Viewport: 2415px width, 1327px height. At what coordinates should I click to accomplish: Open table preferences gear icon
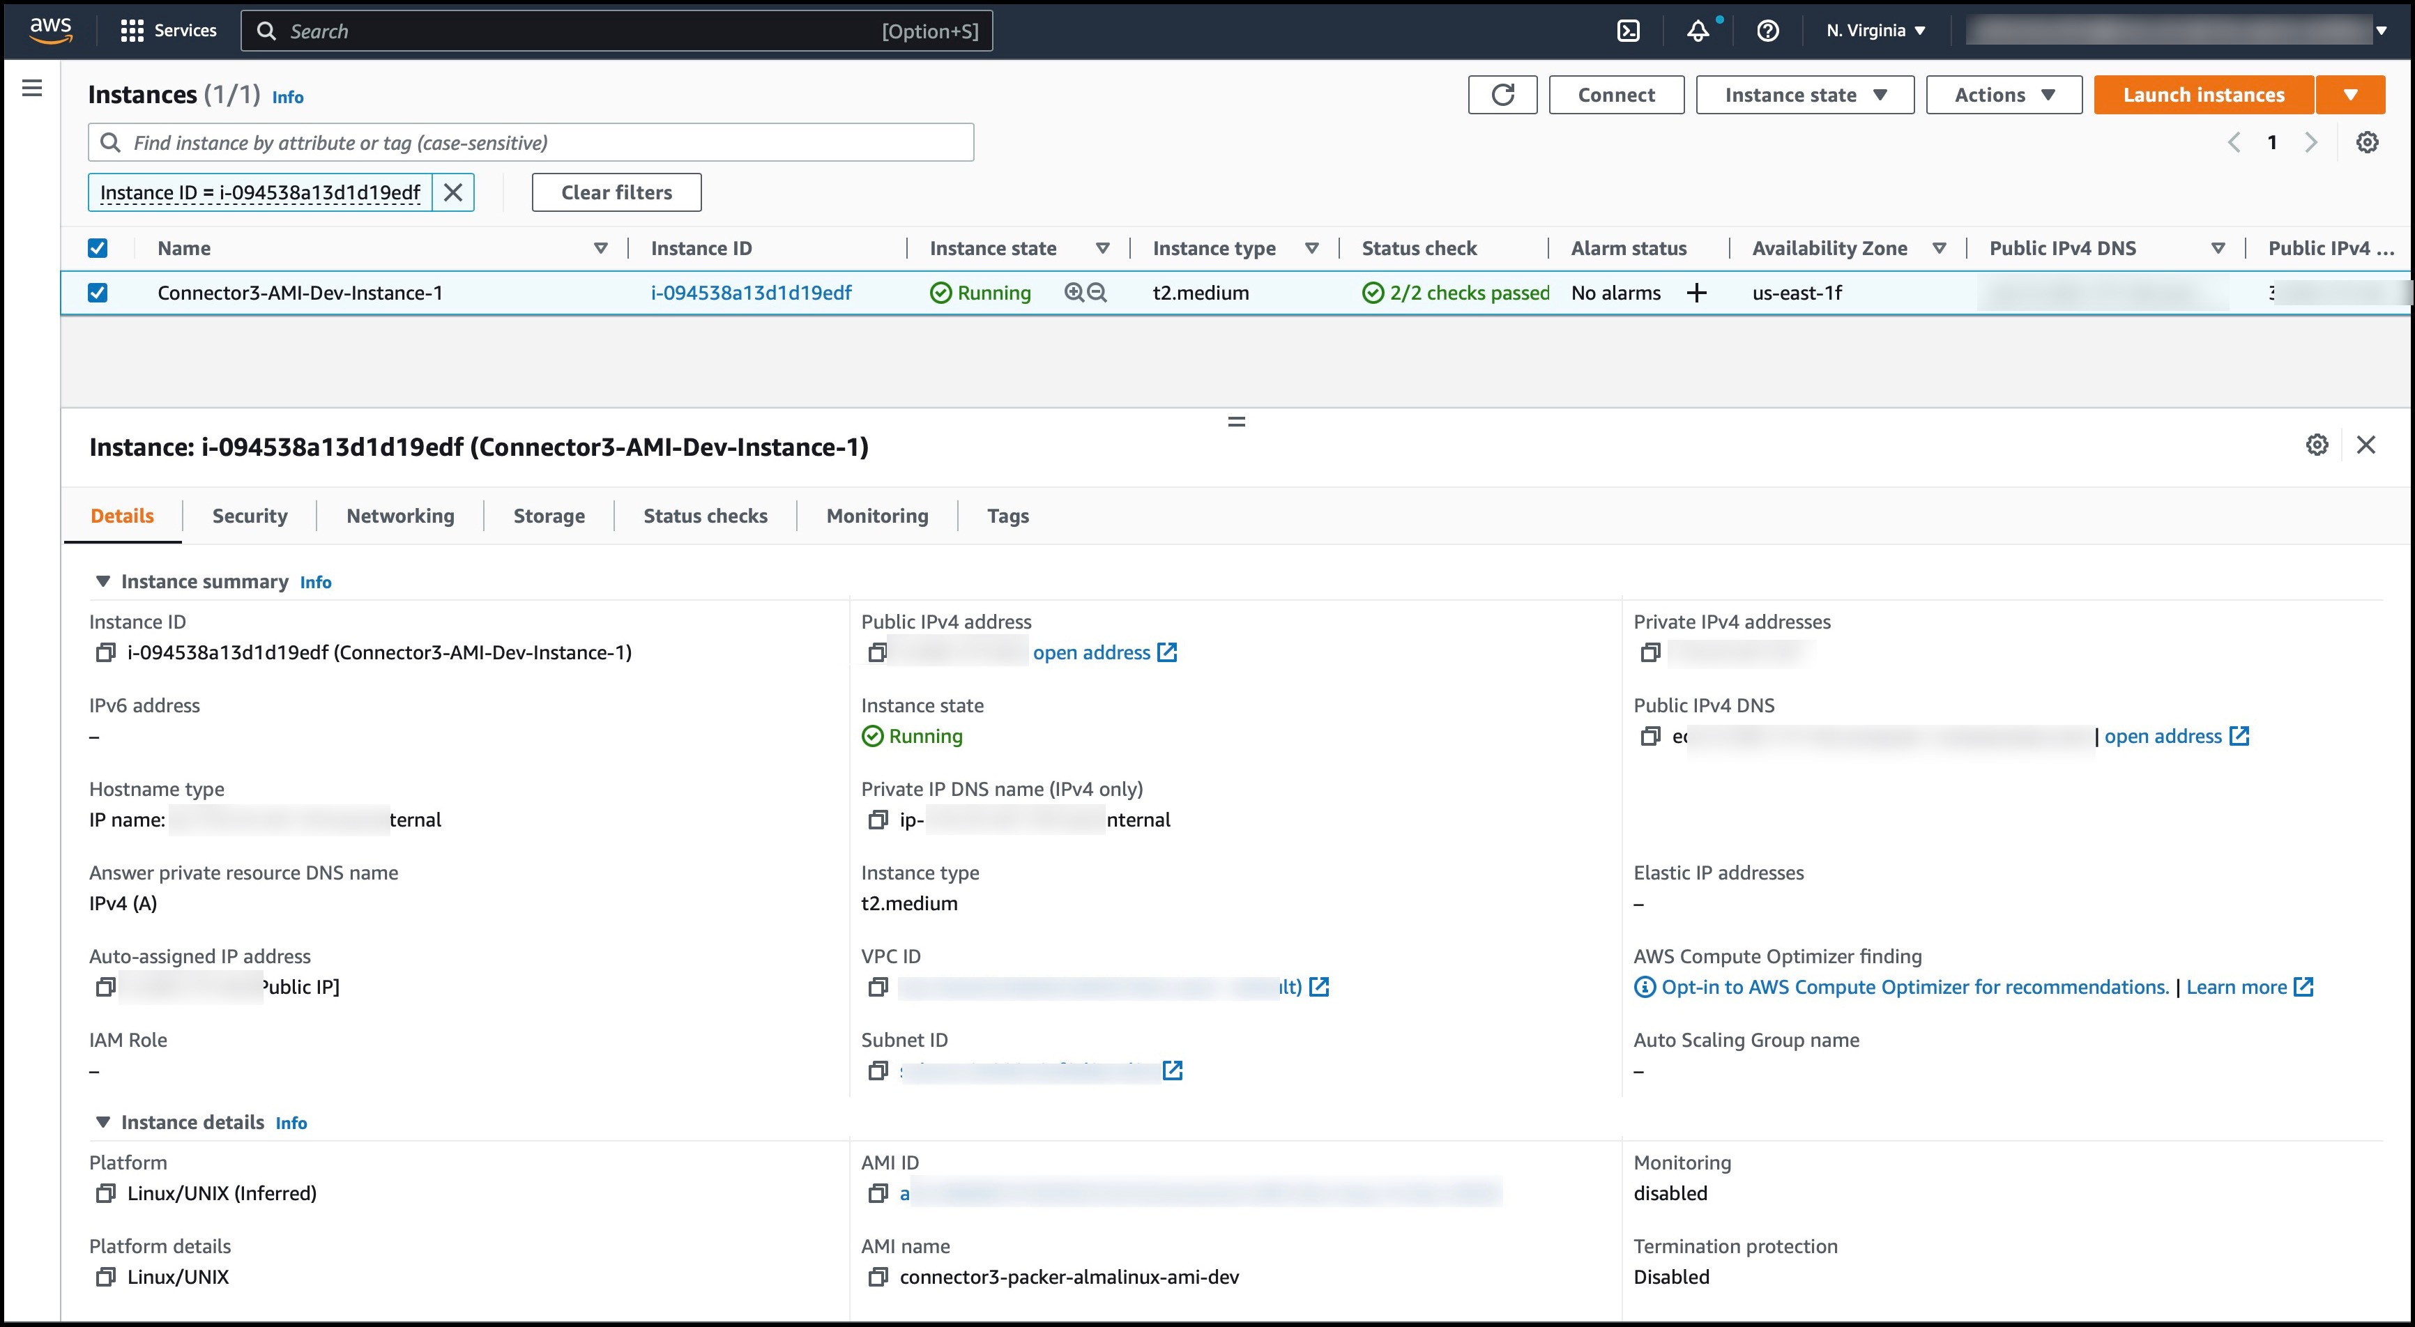click(2368, 141)
